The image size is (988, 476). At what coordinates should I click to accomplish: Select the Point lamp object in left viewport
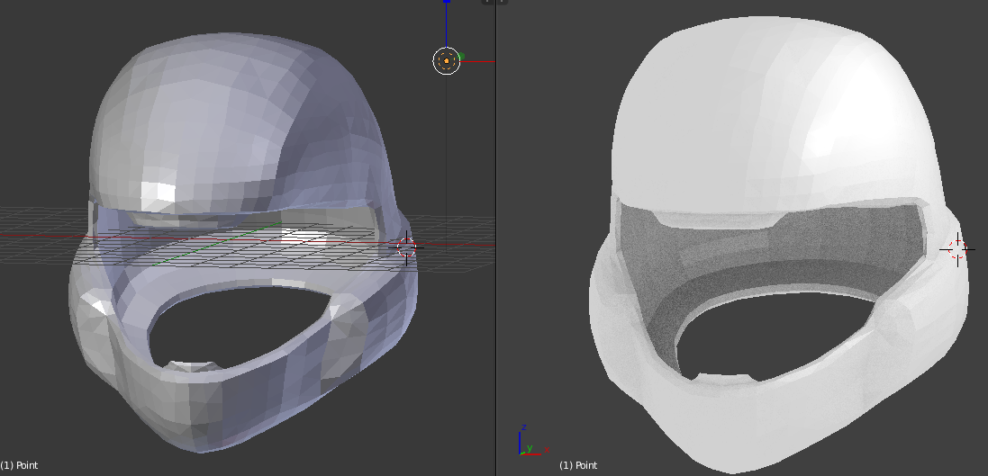point(446,61)
